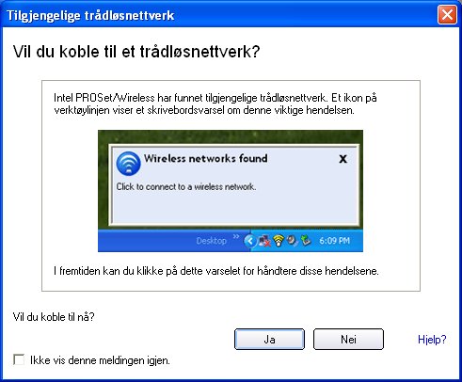Screen dimensions: 462x382
Task: Click the 6:09 PM clock
Action: [x=334, y=241]
